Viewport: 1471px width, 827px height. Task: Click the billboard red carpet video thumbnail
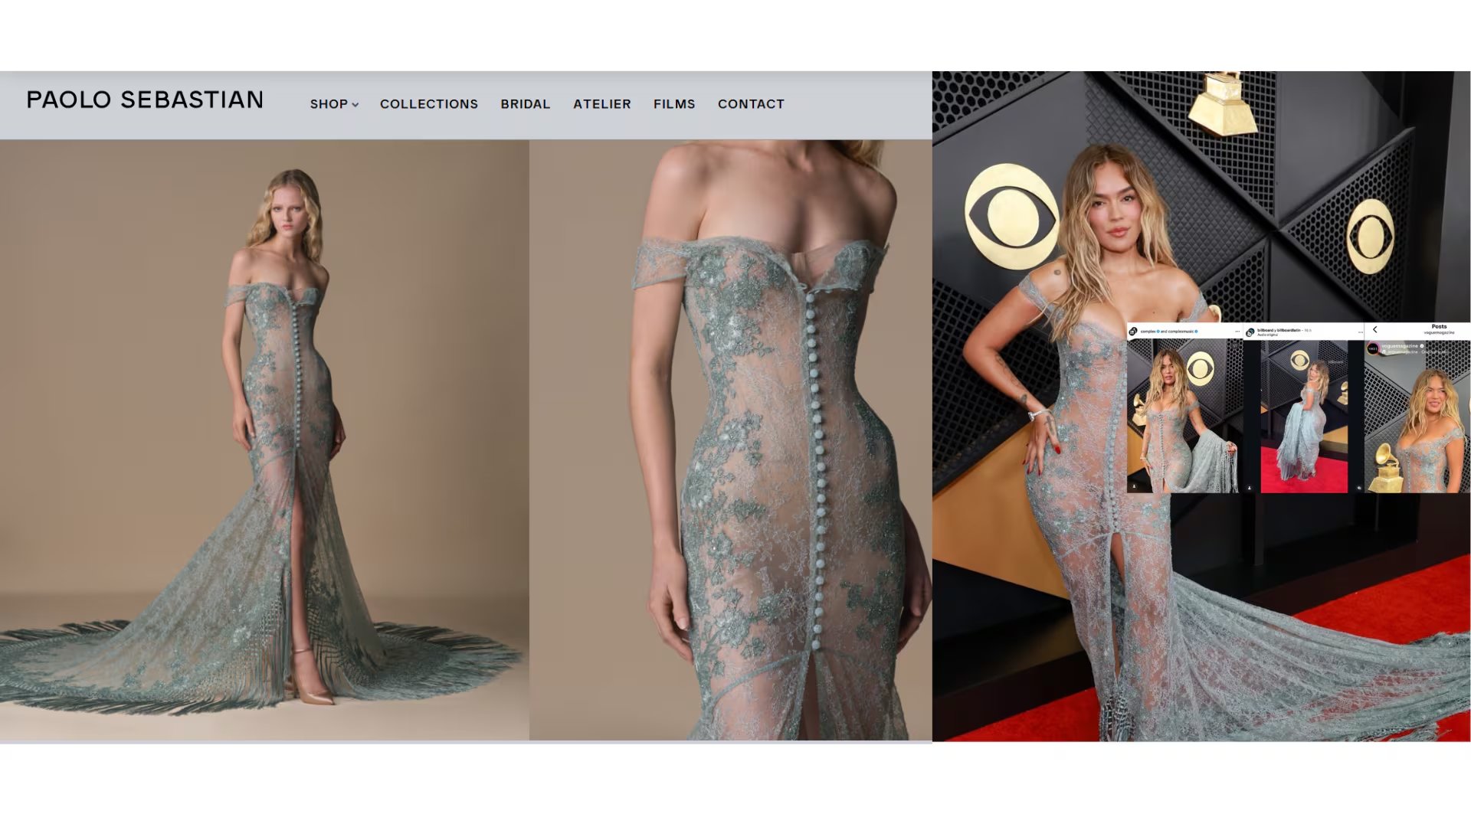(x=1304, y=417)
